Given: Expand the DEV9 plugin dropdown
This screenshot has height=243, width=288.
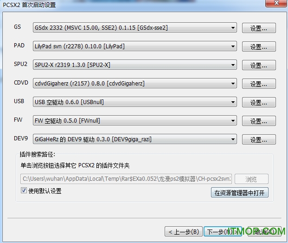Looking at the screenshot, I should tap(135, 139).
